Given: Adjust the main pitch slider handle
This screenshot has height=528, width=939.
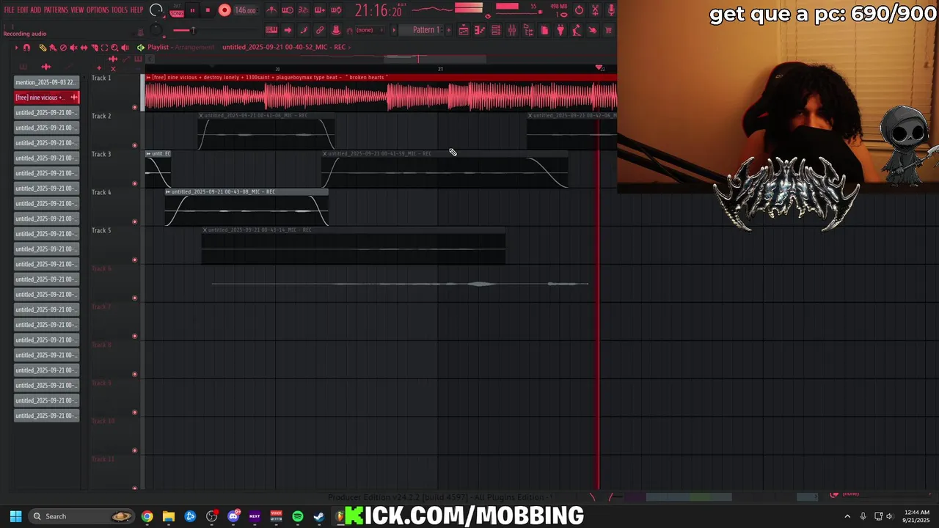Looking at the screenshot, I should point(193,30).
